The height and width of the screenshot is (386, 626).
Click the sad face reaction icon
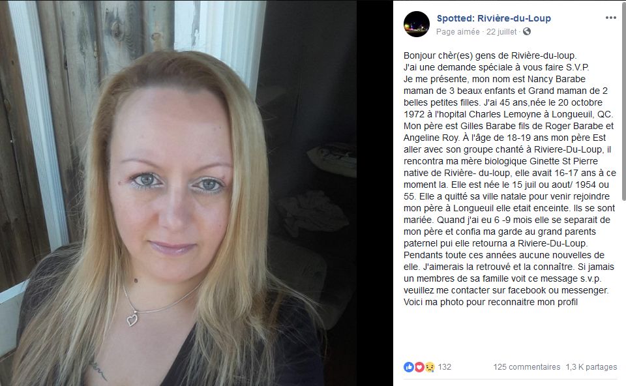430,367
